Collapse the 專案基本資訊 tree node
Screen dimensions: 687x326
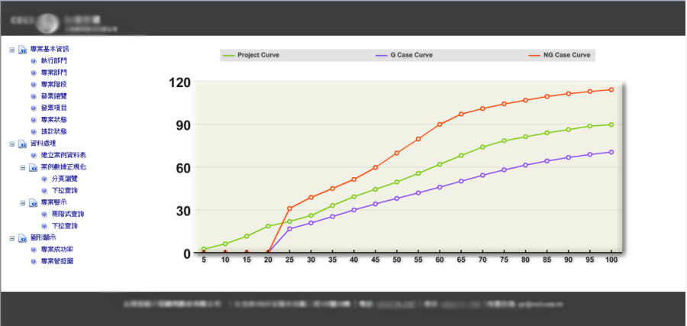tap(12, 49)
